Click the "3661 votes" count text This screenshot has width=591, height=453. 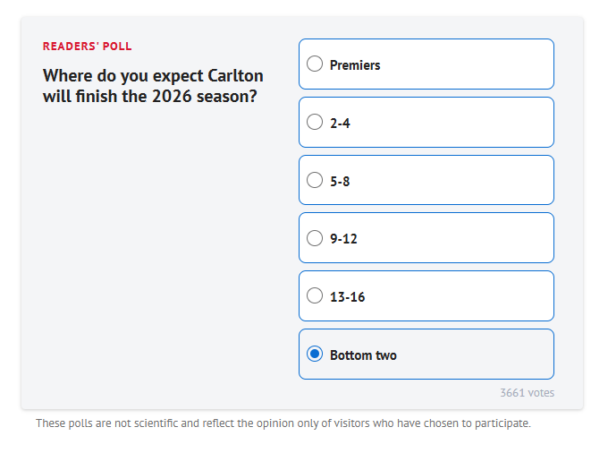click(527, 393)
